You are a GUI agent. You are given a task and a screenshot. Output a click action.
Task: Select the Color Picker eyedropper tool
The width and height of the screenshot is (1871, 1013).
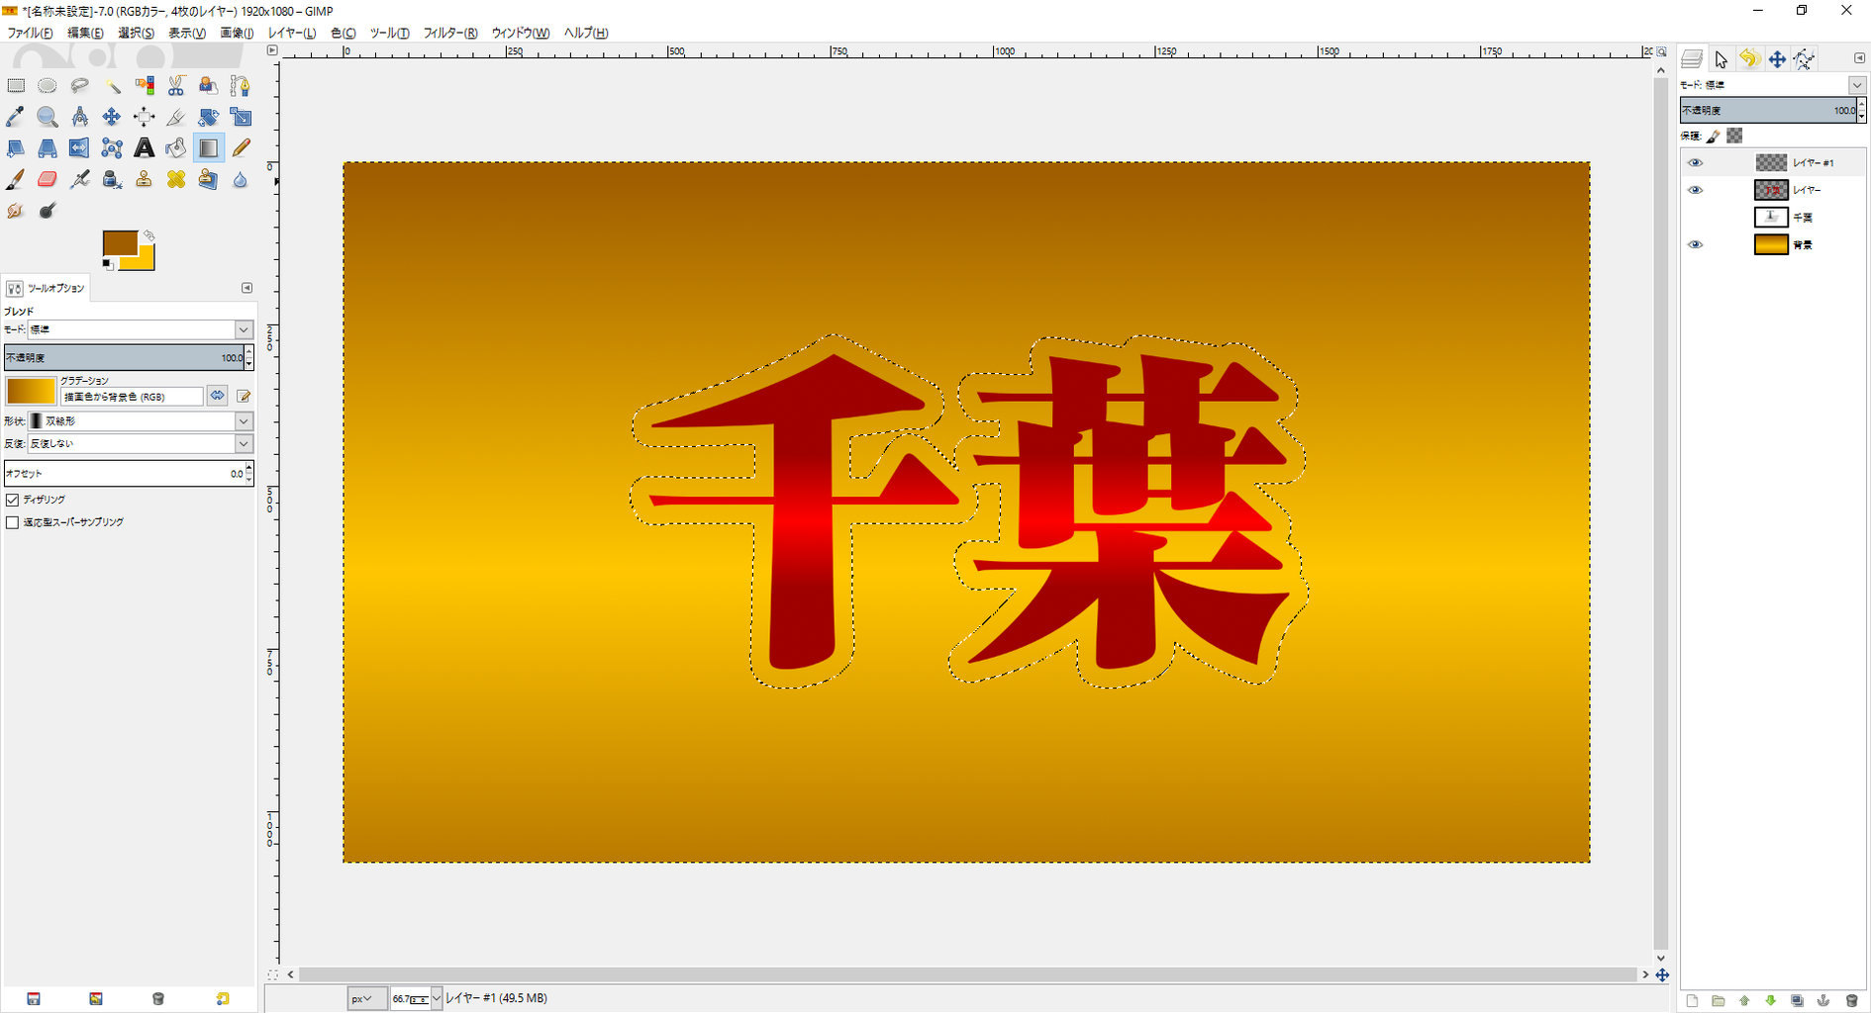(x=16, y=117)
